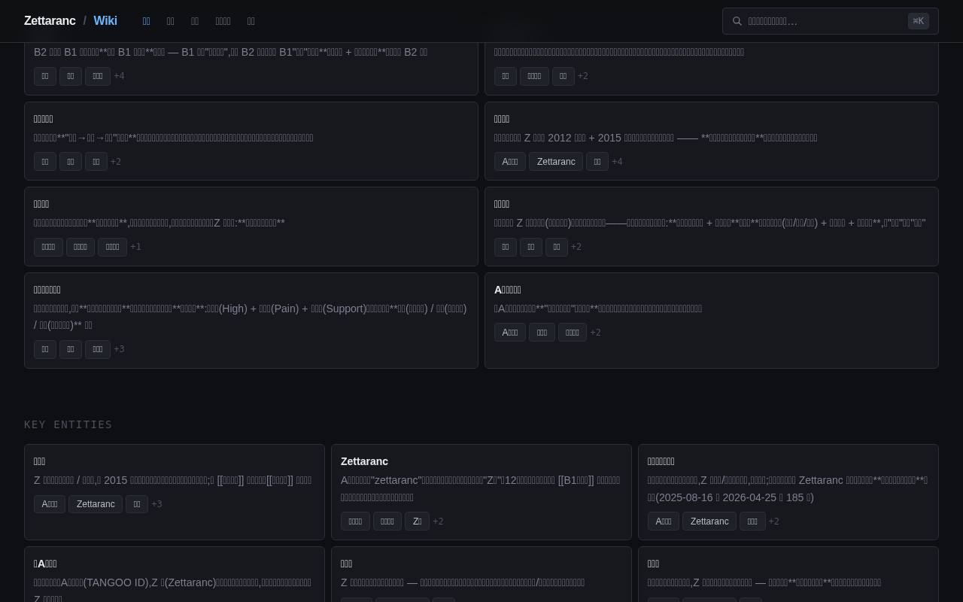963x602 pixels.
Task: Click Zettaranc tag in the entity card mentioning 2015
Action: [x=96, y=504]
